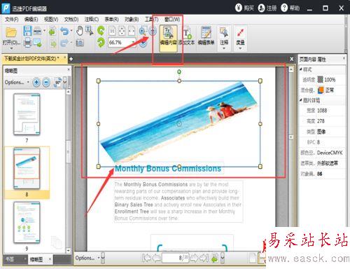Click the Actual Size page icon
Screen dimensions: 350x269
pos(112,31)
